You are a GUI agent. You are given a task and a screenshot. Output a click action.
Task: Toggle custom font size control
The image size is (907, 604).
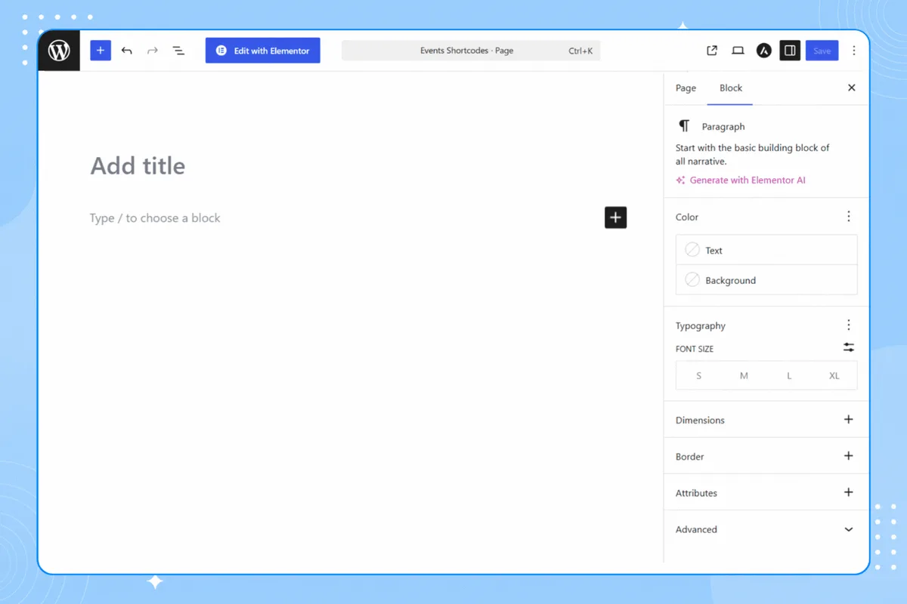[x=849, y=347]
